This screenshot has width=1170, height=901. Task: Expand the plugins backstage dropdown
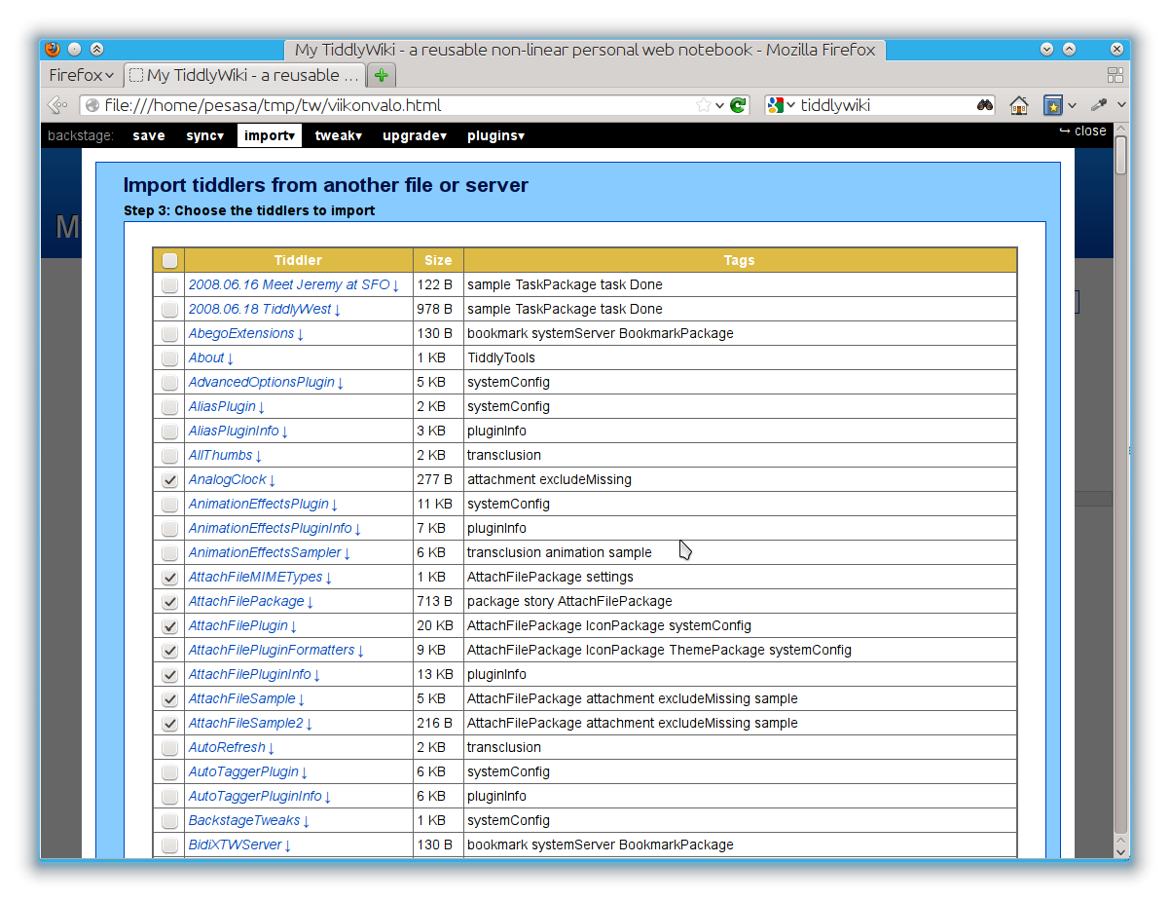point(496,135)
